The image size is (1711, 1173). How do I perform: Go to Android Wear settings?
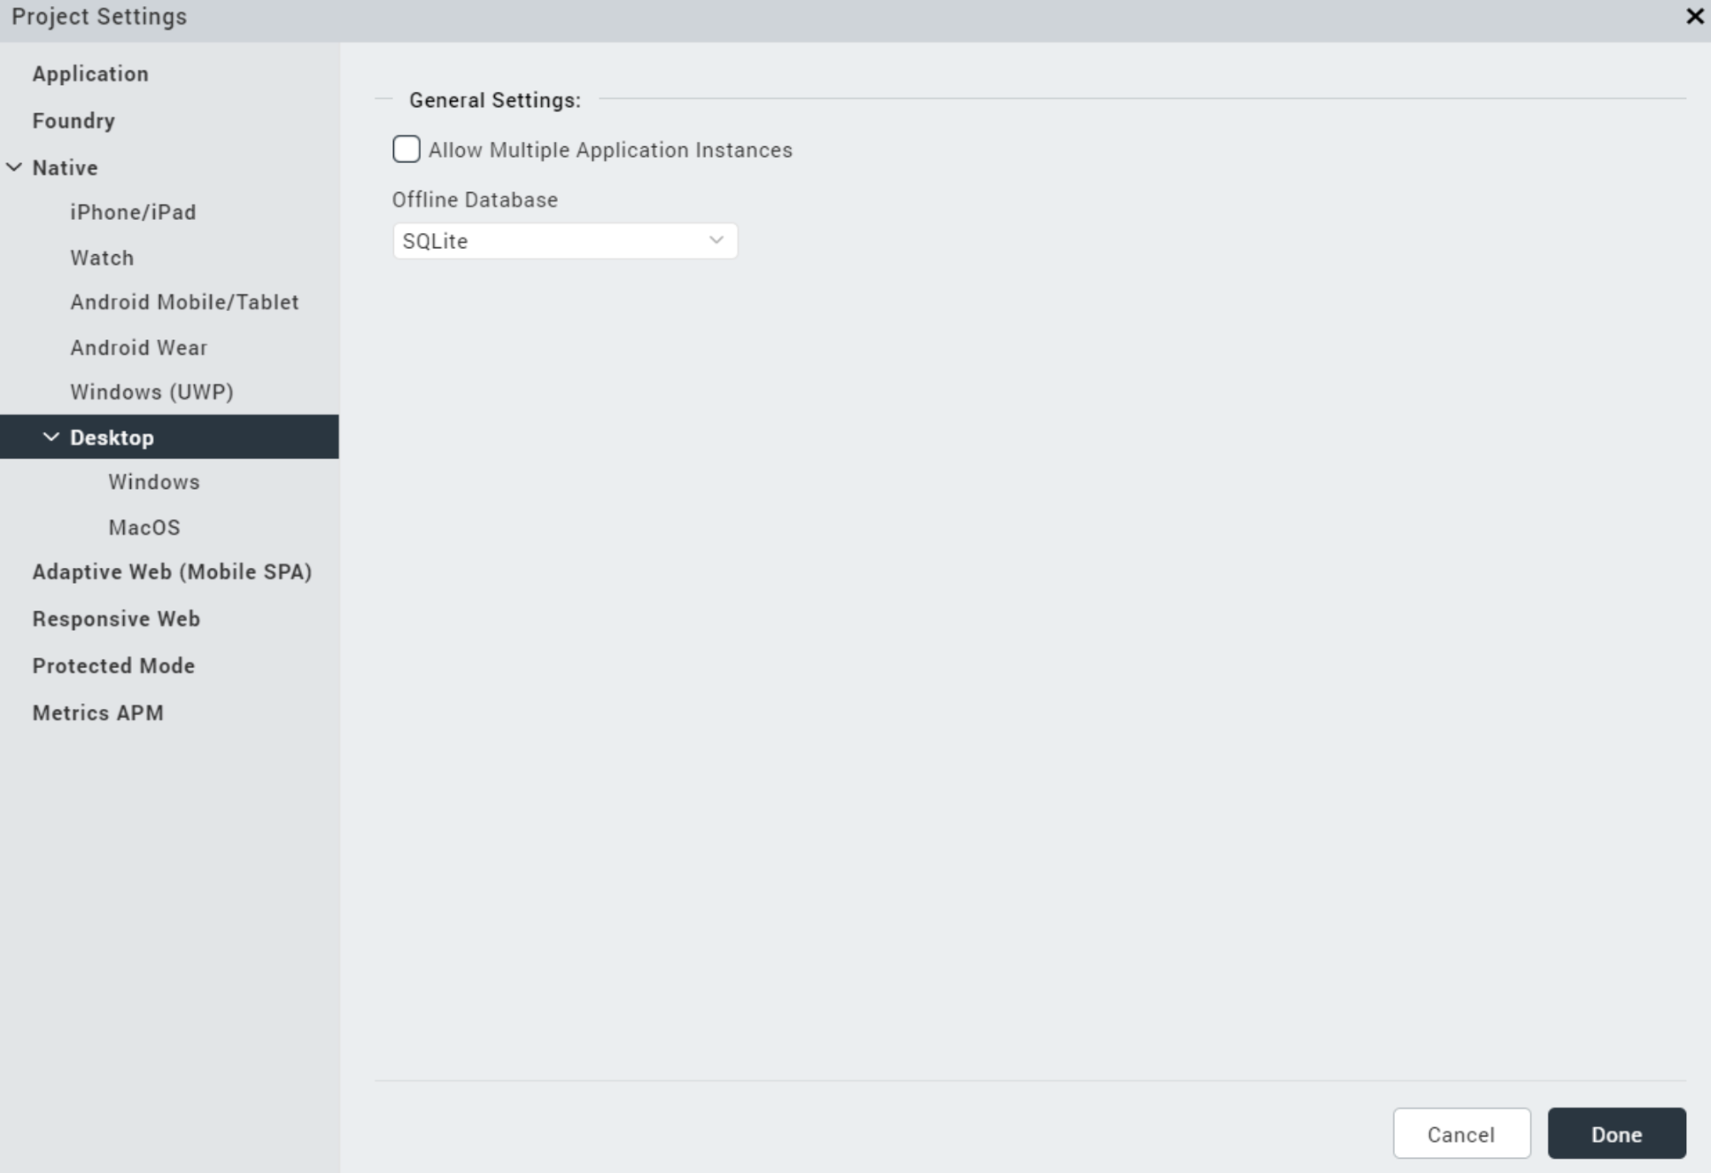point(138,348)
